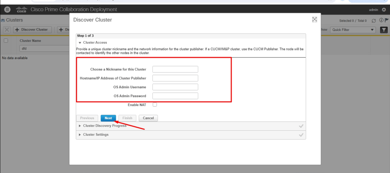Open the Quick Filter dropdown

pos(353,30)
